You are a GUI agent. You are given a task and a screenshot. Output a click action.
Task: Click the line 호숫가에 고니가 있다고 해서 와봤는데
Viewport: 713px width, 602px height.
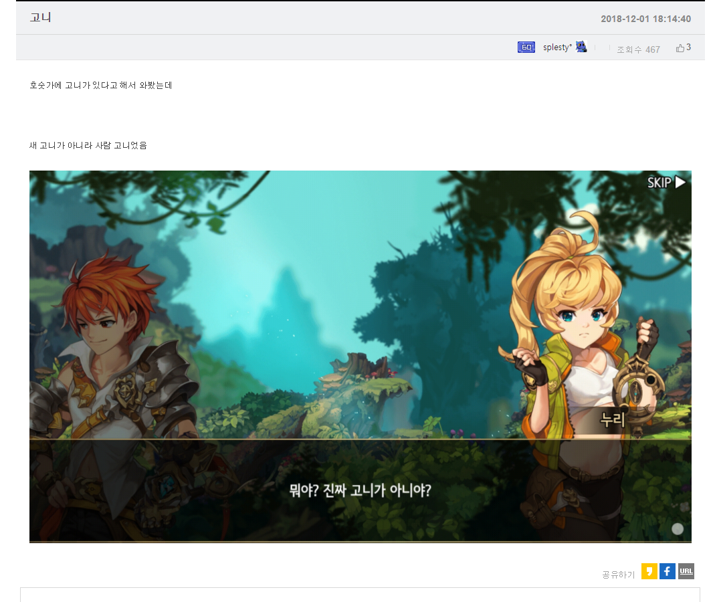coord(100,85)
